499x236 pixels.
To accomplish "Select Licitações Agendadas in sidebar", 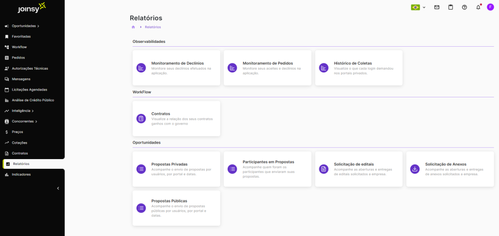I will (x=29, y=90).
